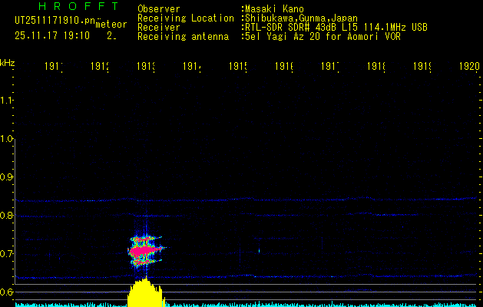Viewport: 483px width, 307px height.
Task: Click the 0.6 kHz frequency axis label
Action: coord(6,292)
